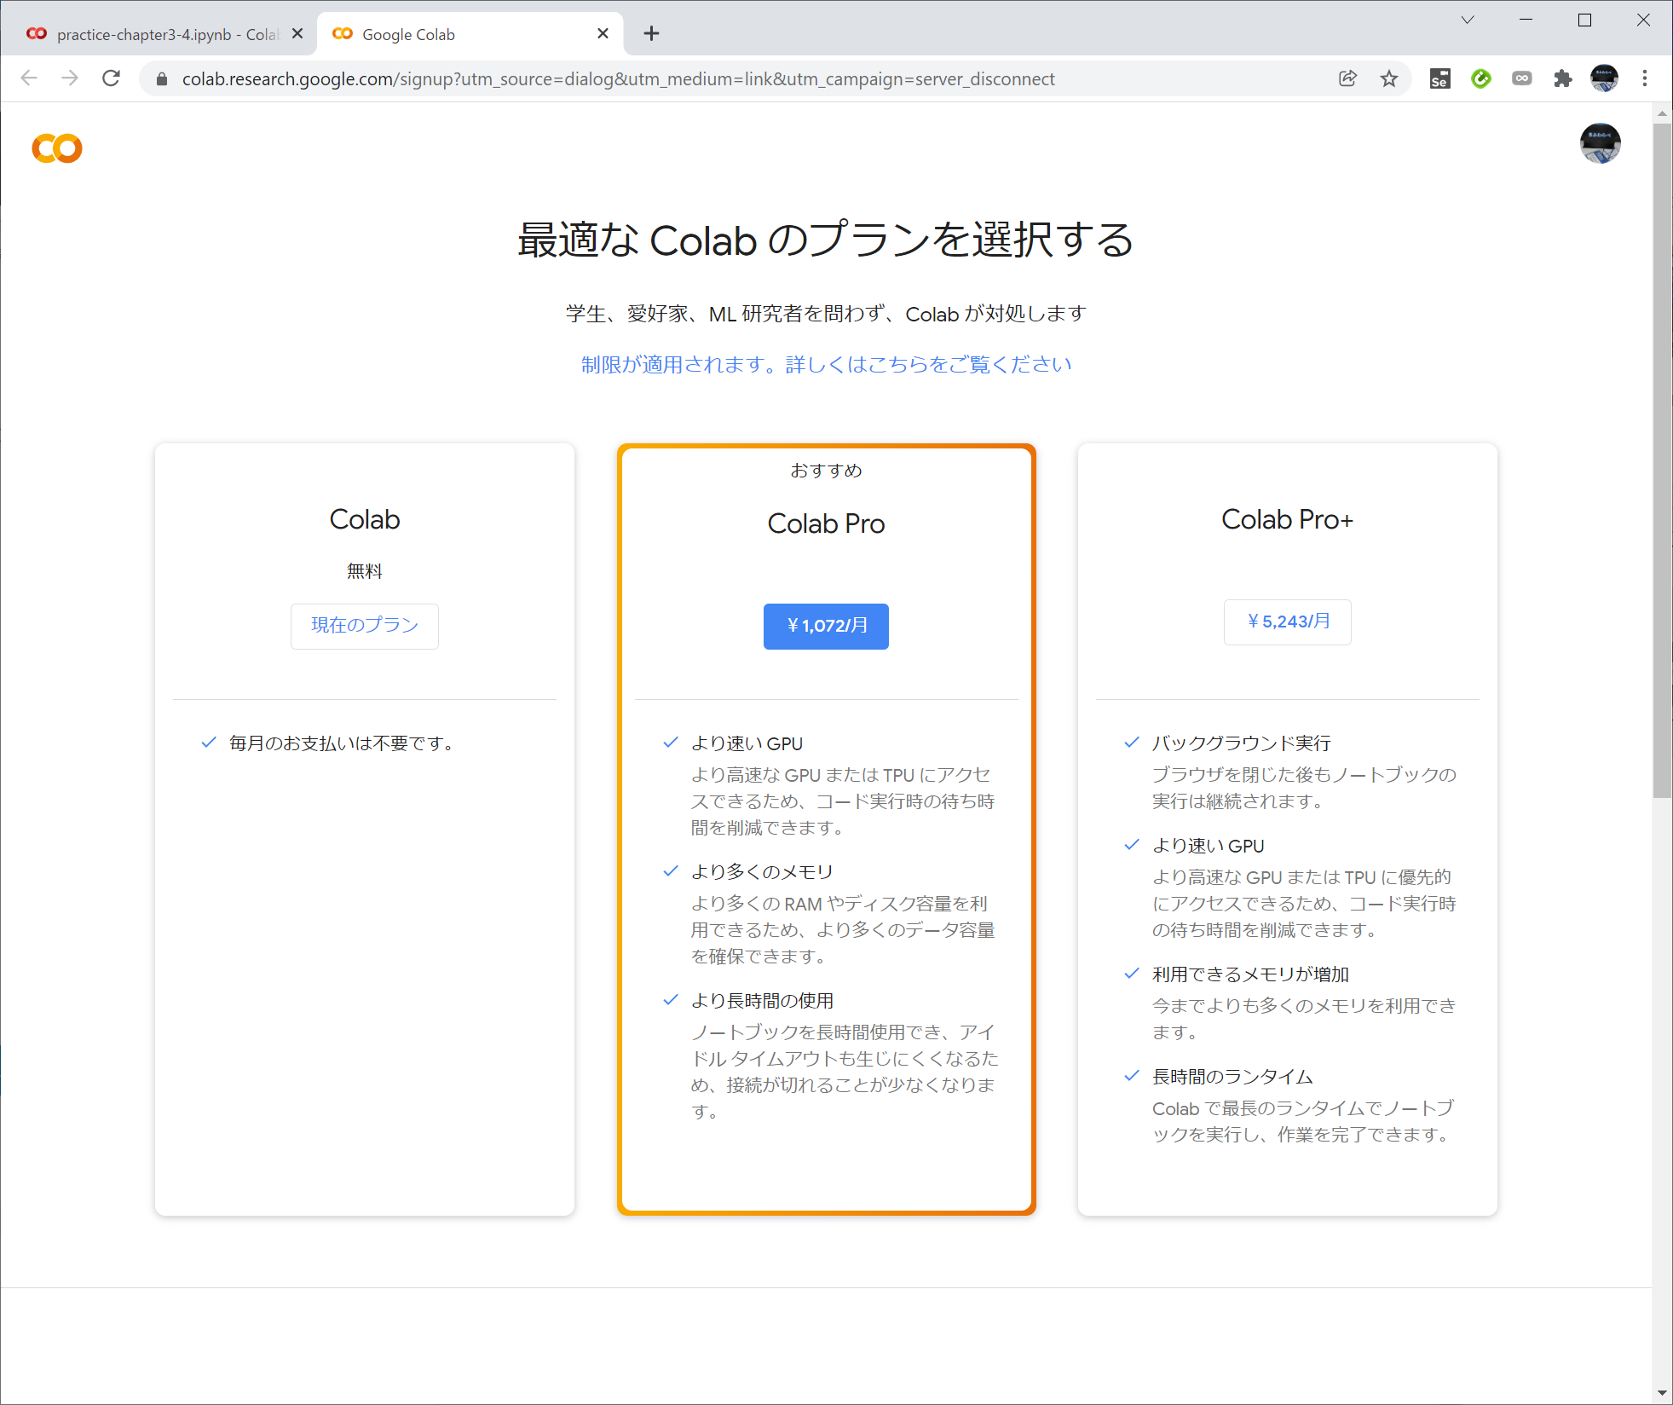
Task: Open a new browser tab
Action: 651,34
